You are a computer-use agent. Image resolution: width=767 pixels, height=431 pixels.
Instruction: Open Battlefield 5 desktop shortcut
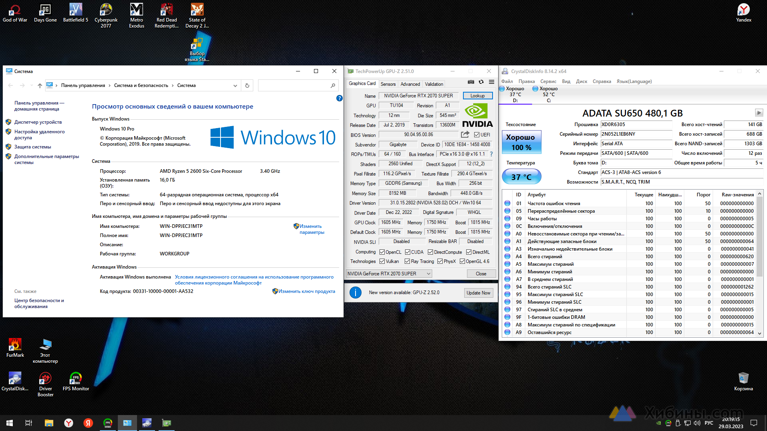tap(76, 13)
